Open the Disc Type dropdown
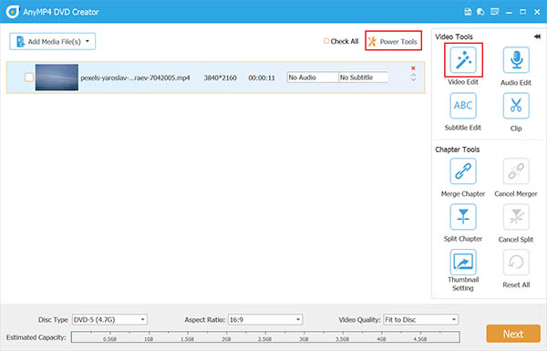547x351 pixels. click(x=109, y=320)
